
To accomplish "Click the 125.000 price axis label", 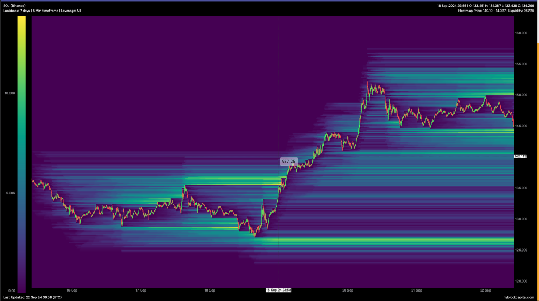I will coord(521,250).
